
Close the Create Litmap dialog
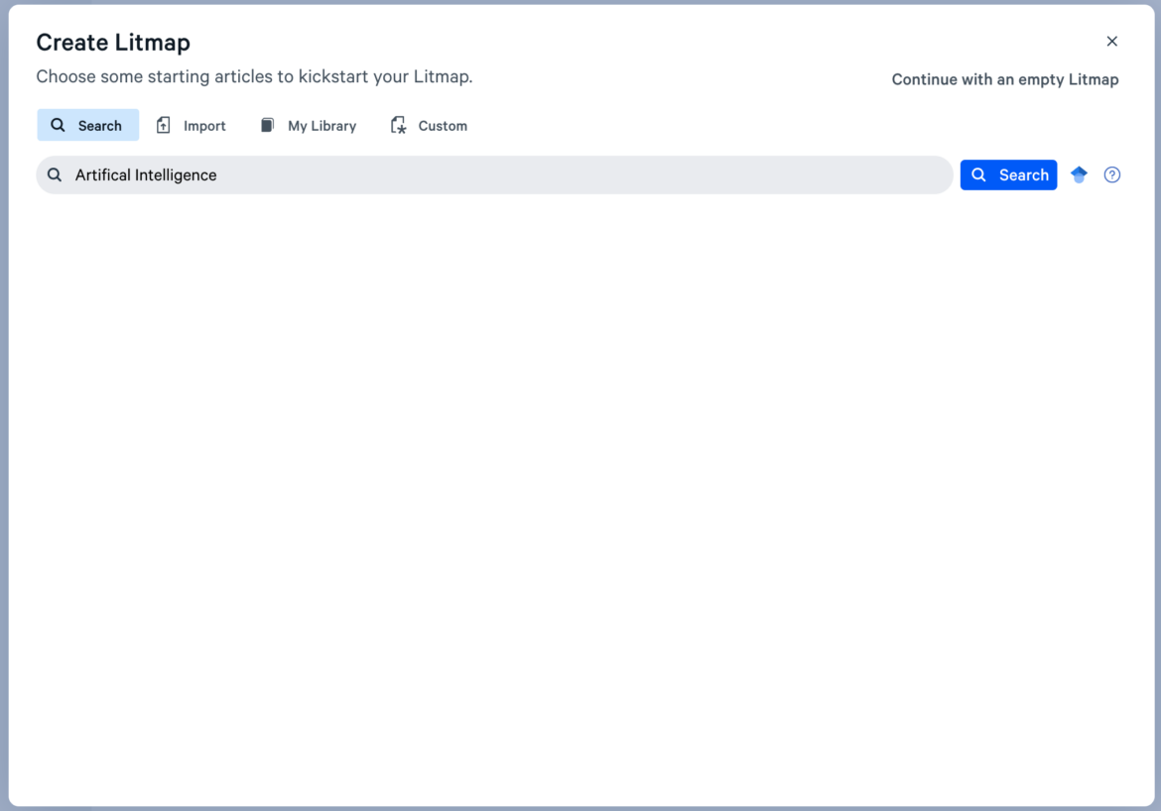[x=1111, y=41]
